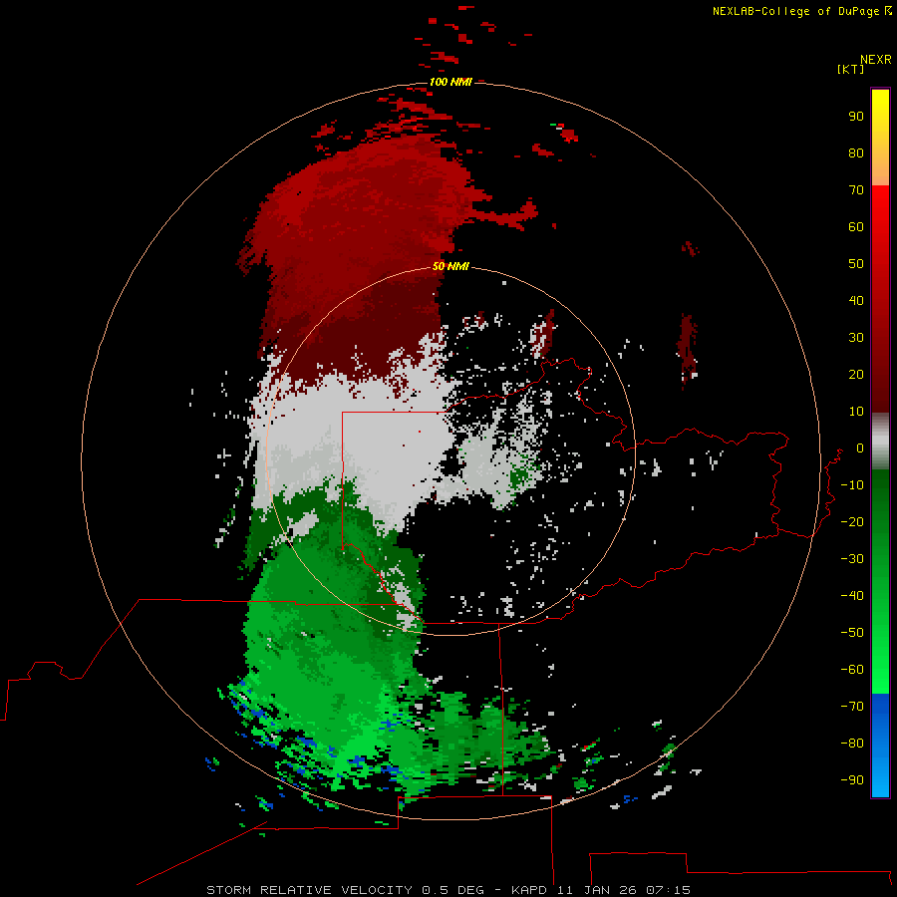The height and width of the screenshot is (897, 897).
Task: Click the 50 value on the velocity scale
Action: click(x=856, y=264)
